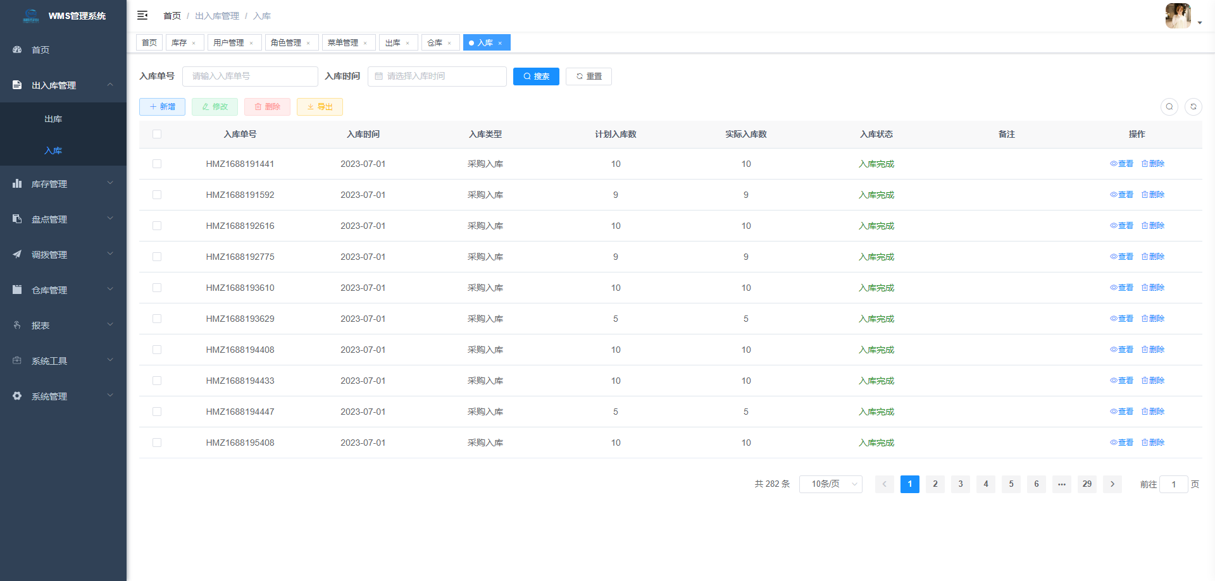The height and width of the screenshot is (581, 1215).
Task: Expand the 系统工具 sidebar menu
Action: [x=63, y=361]
